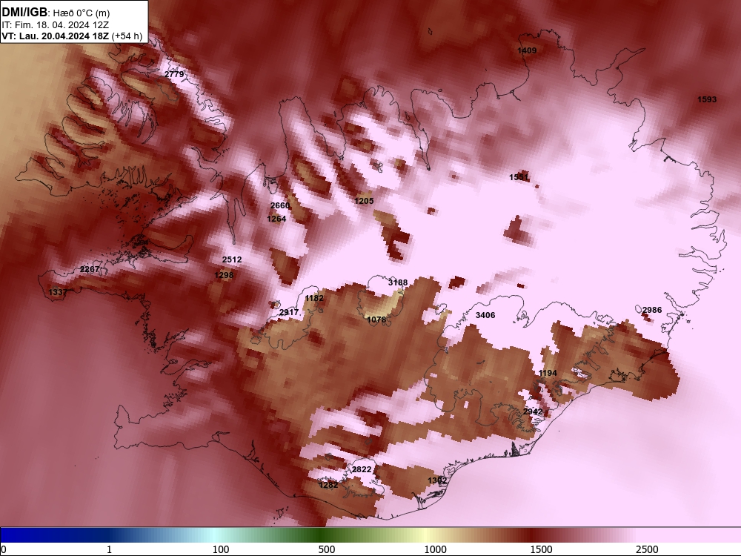Click the map value 1194
This screenshot has width=741, height=556.
[x=548, y=373]
